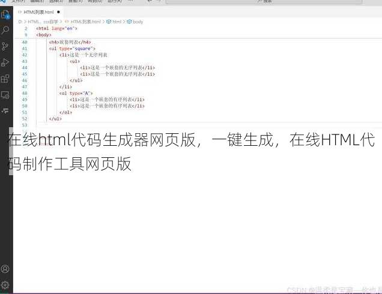Jump to sticky line <body>
The height and width of the screenshot is (294, 382).
[44, 35]
